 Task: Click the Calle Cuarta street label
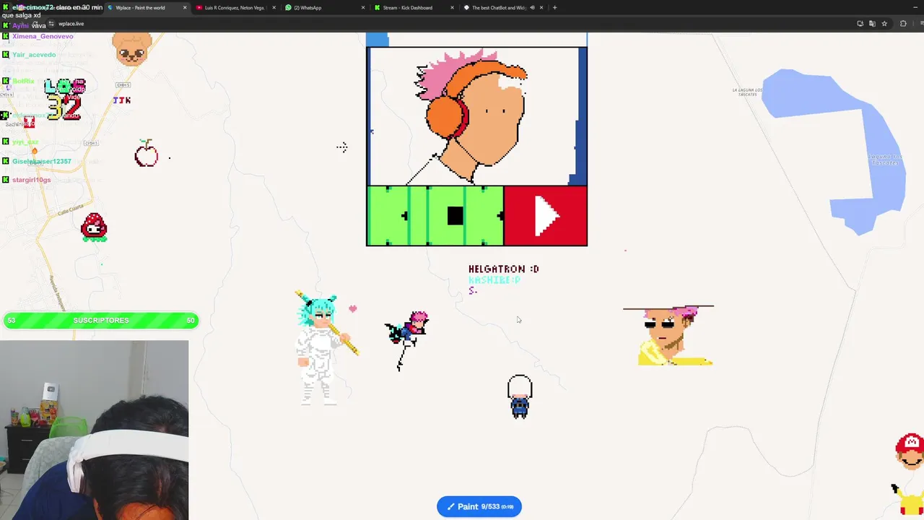(71, 212)
